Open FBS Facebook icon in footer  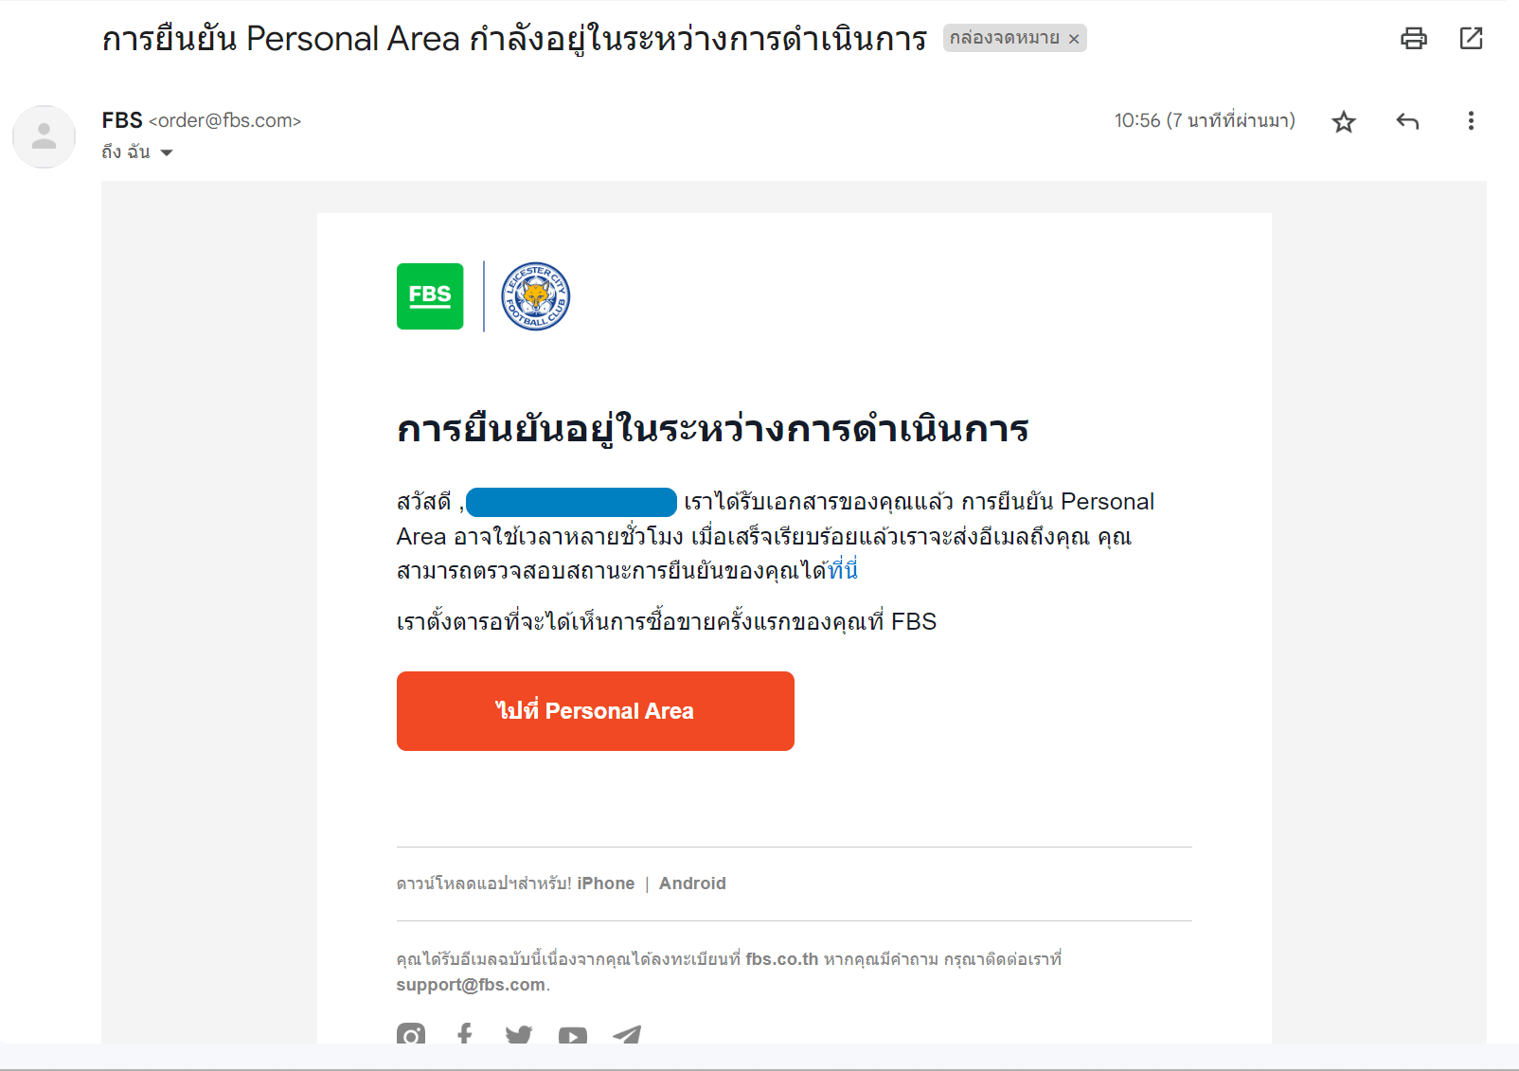pos(464,1034)
